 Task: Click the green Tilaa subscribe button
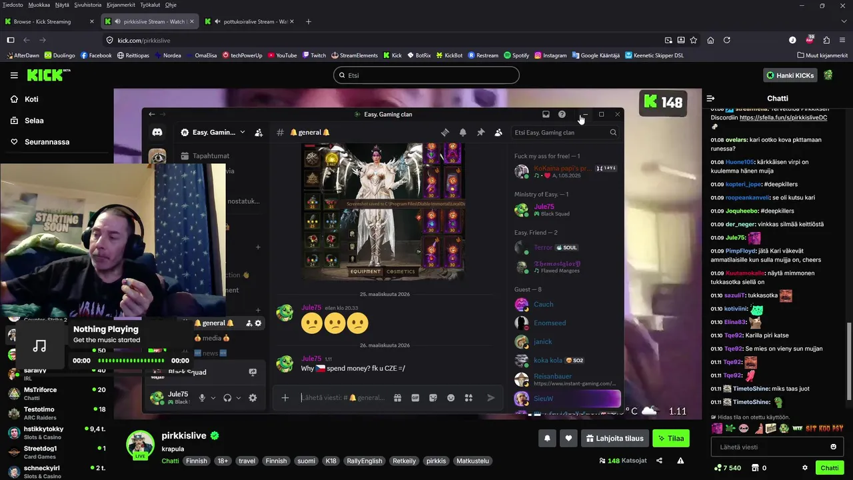[x=671, y=439]
